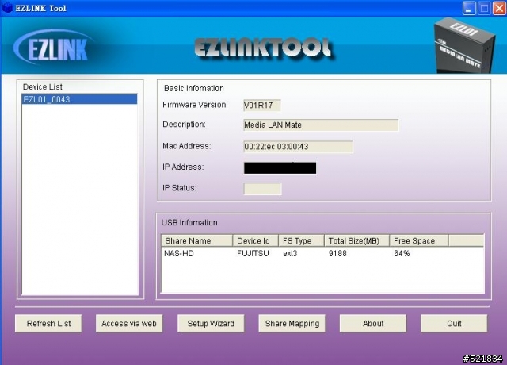The height and width of the screenshot is (365, 507).
Task: Click the blacked-out IP Address field
Action: 280,167
